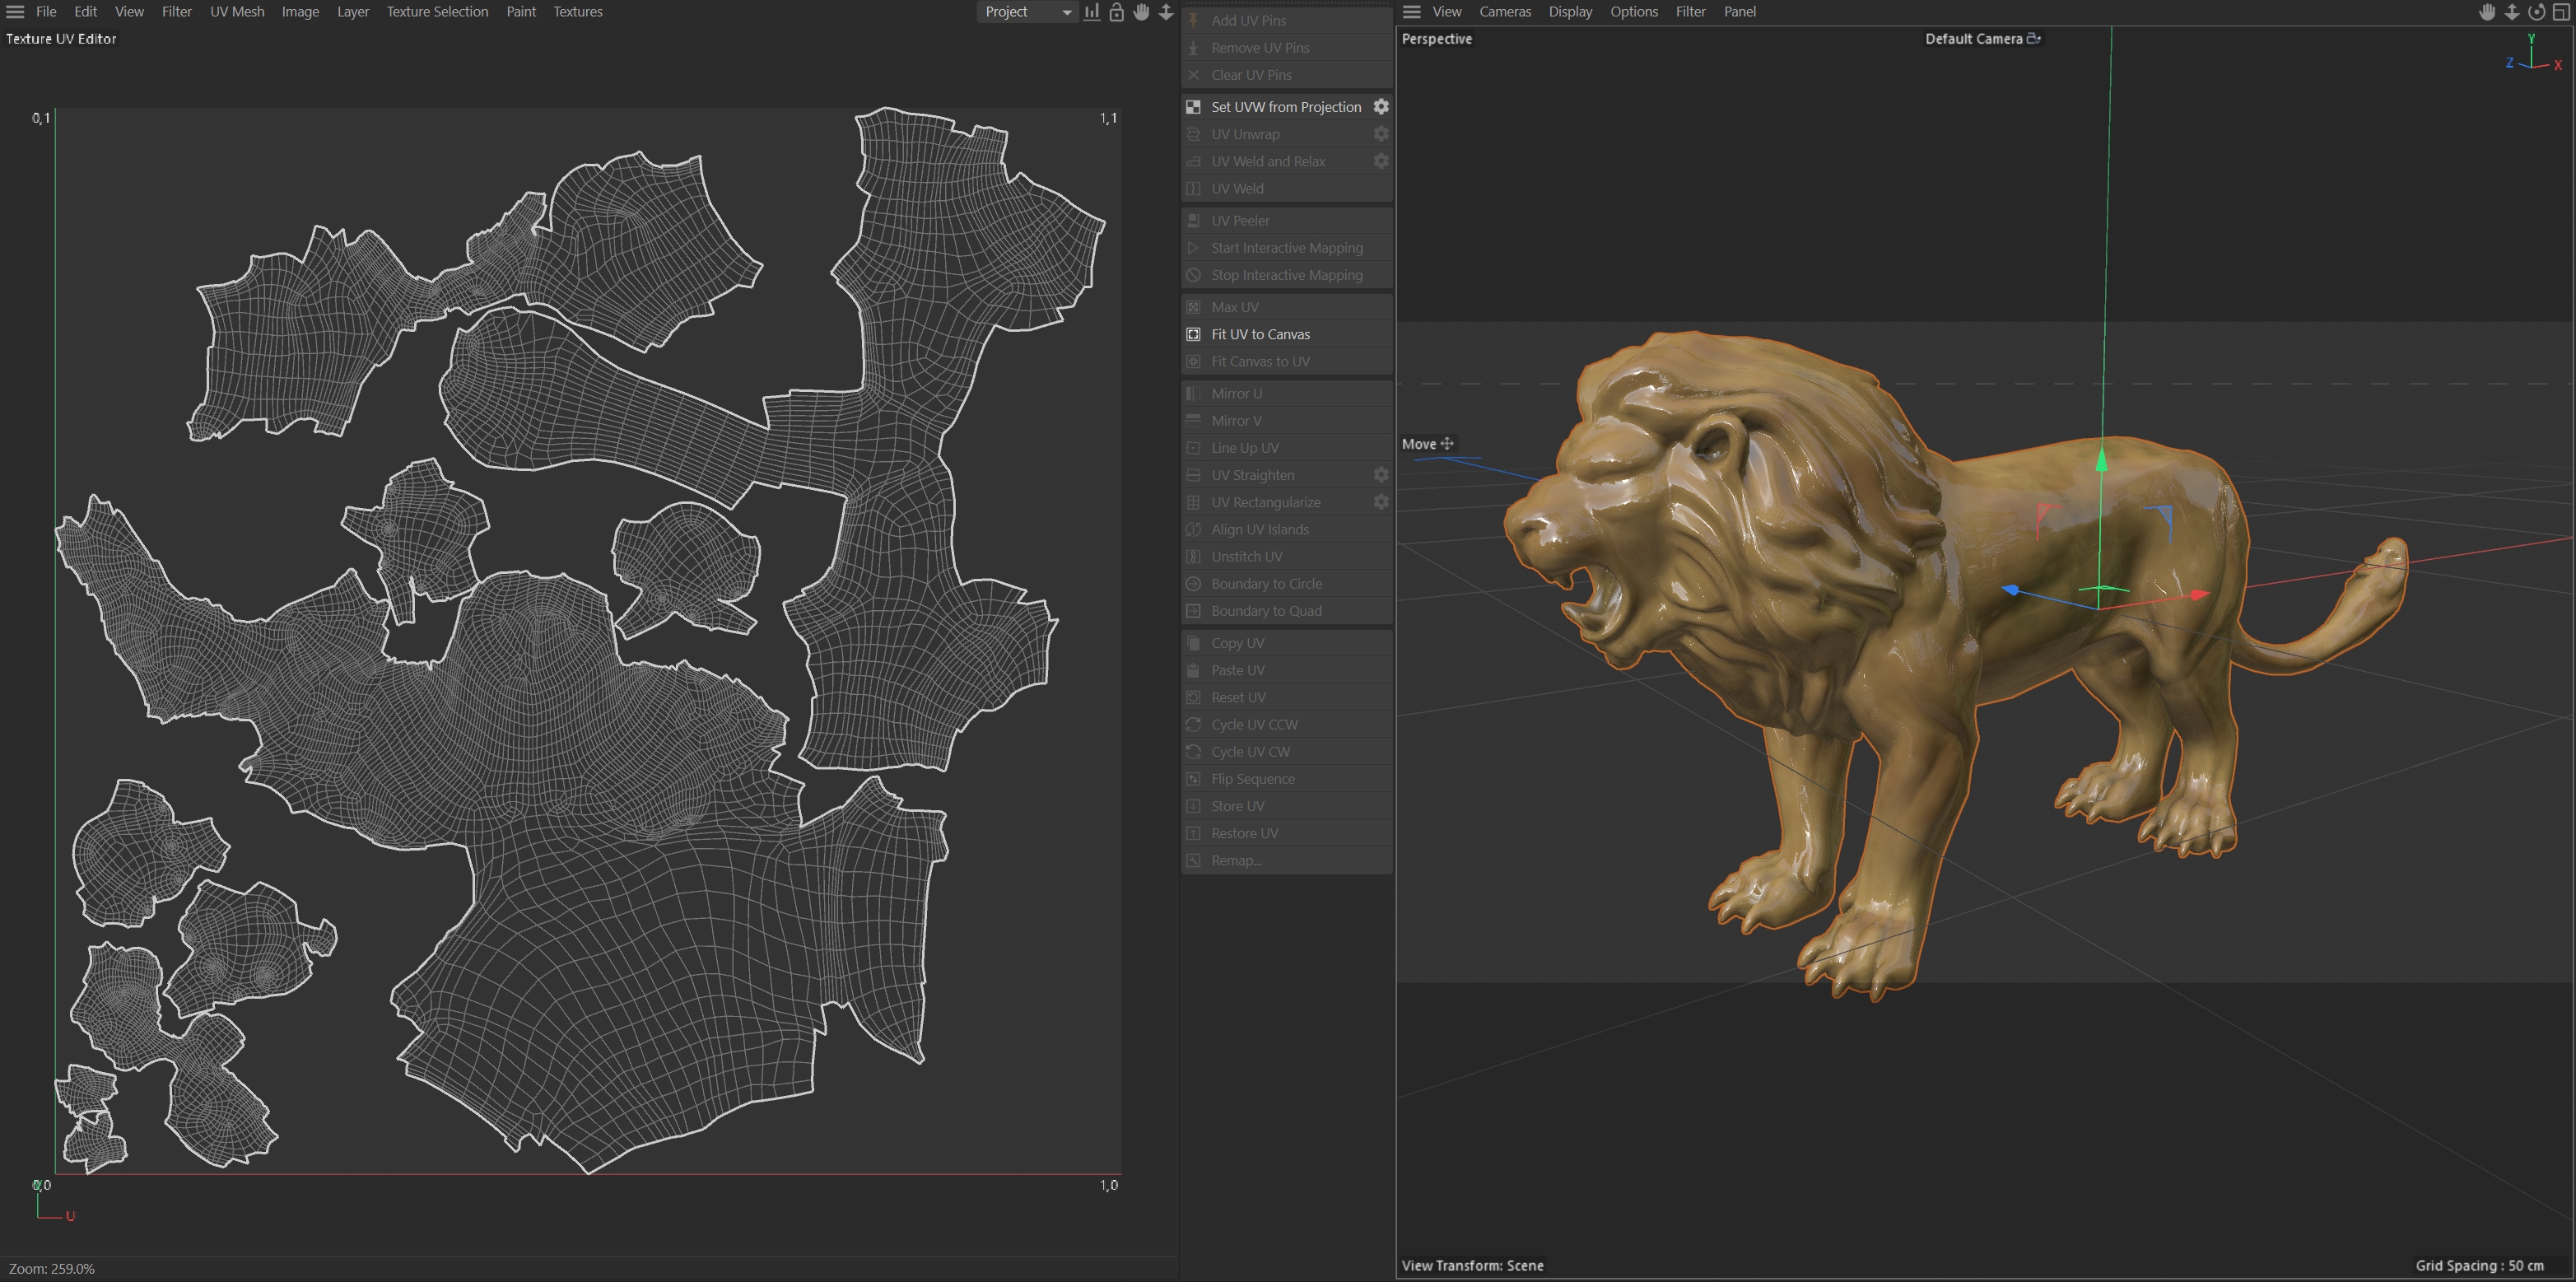Click the viewport orbit camera icon
The image size is (2576, 1282).
(2536, 12)
